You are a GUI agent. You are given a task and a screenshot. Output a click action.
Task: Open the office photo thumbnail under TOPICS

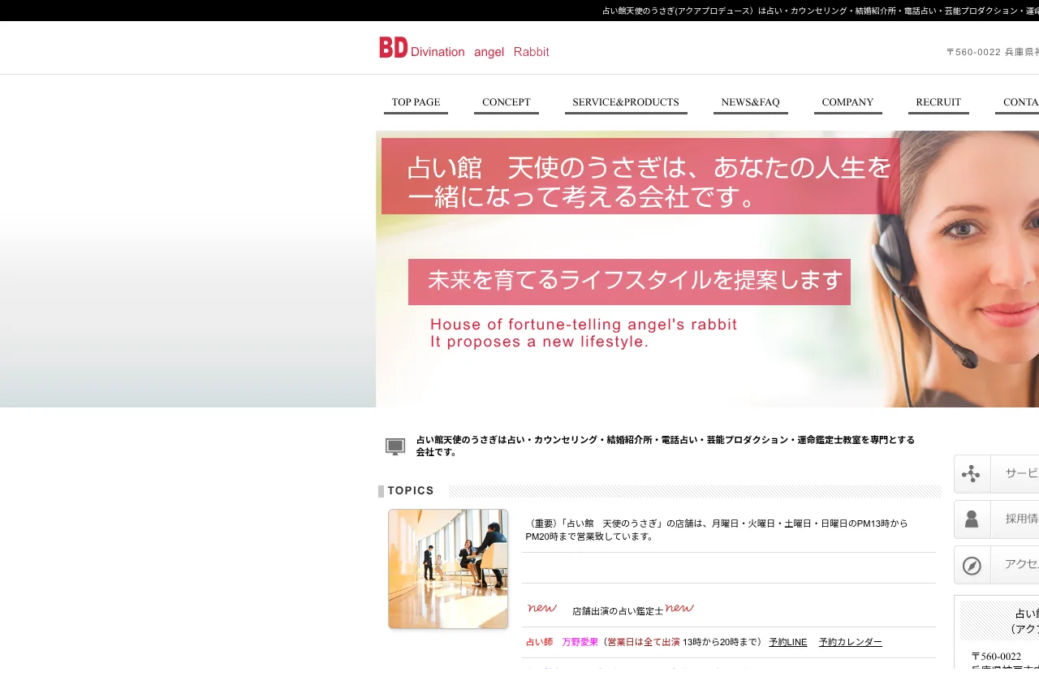click(448, 569)
